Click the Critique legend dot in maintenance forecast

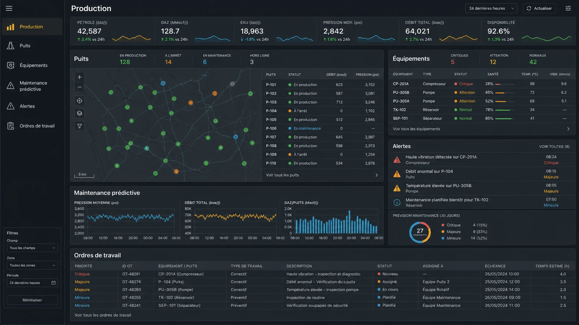tap(443, 225)
